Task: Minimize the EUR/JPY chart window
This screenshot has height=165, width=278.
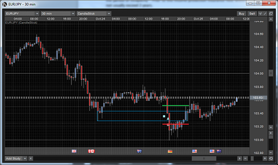Action: 250,3
